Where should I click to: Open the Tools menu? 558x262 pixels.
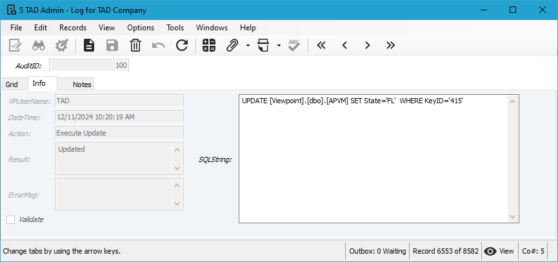175,28
